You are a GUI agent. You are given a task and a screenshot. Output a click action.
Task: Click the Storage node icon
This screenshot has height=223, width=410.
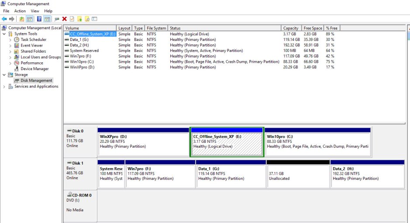(10, 74)
